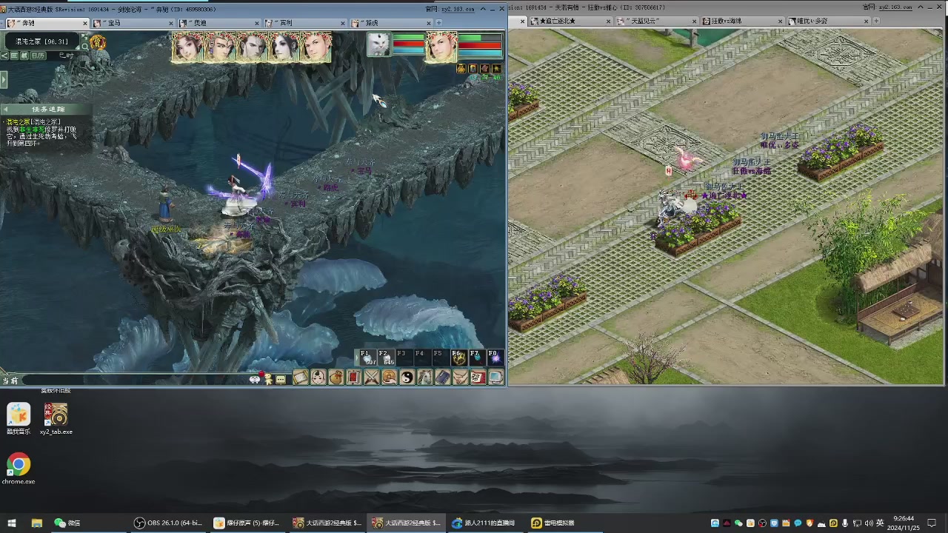Open xy2_tab.exe desktop shortcut
Image resolution: width=948 pixels, height=533 pixels.
[x=56, y=420]
